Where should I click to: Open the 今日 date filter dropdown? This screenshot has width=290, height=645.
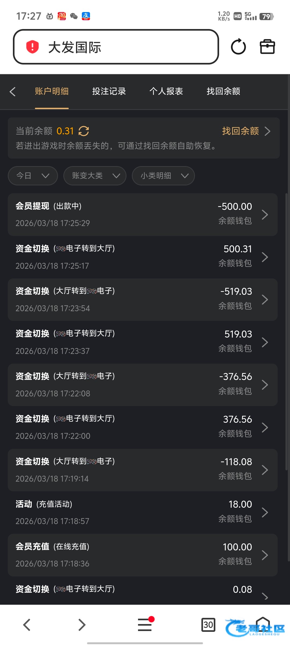(33, 176)
